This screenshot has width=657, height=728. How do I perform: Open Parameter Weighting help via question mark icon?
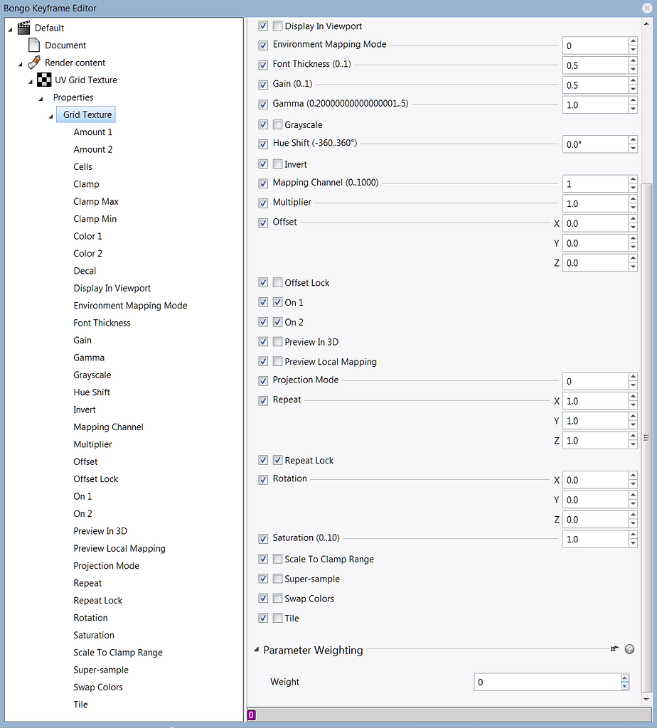[629, 649]
